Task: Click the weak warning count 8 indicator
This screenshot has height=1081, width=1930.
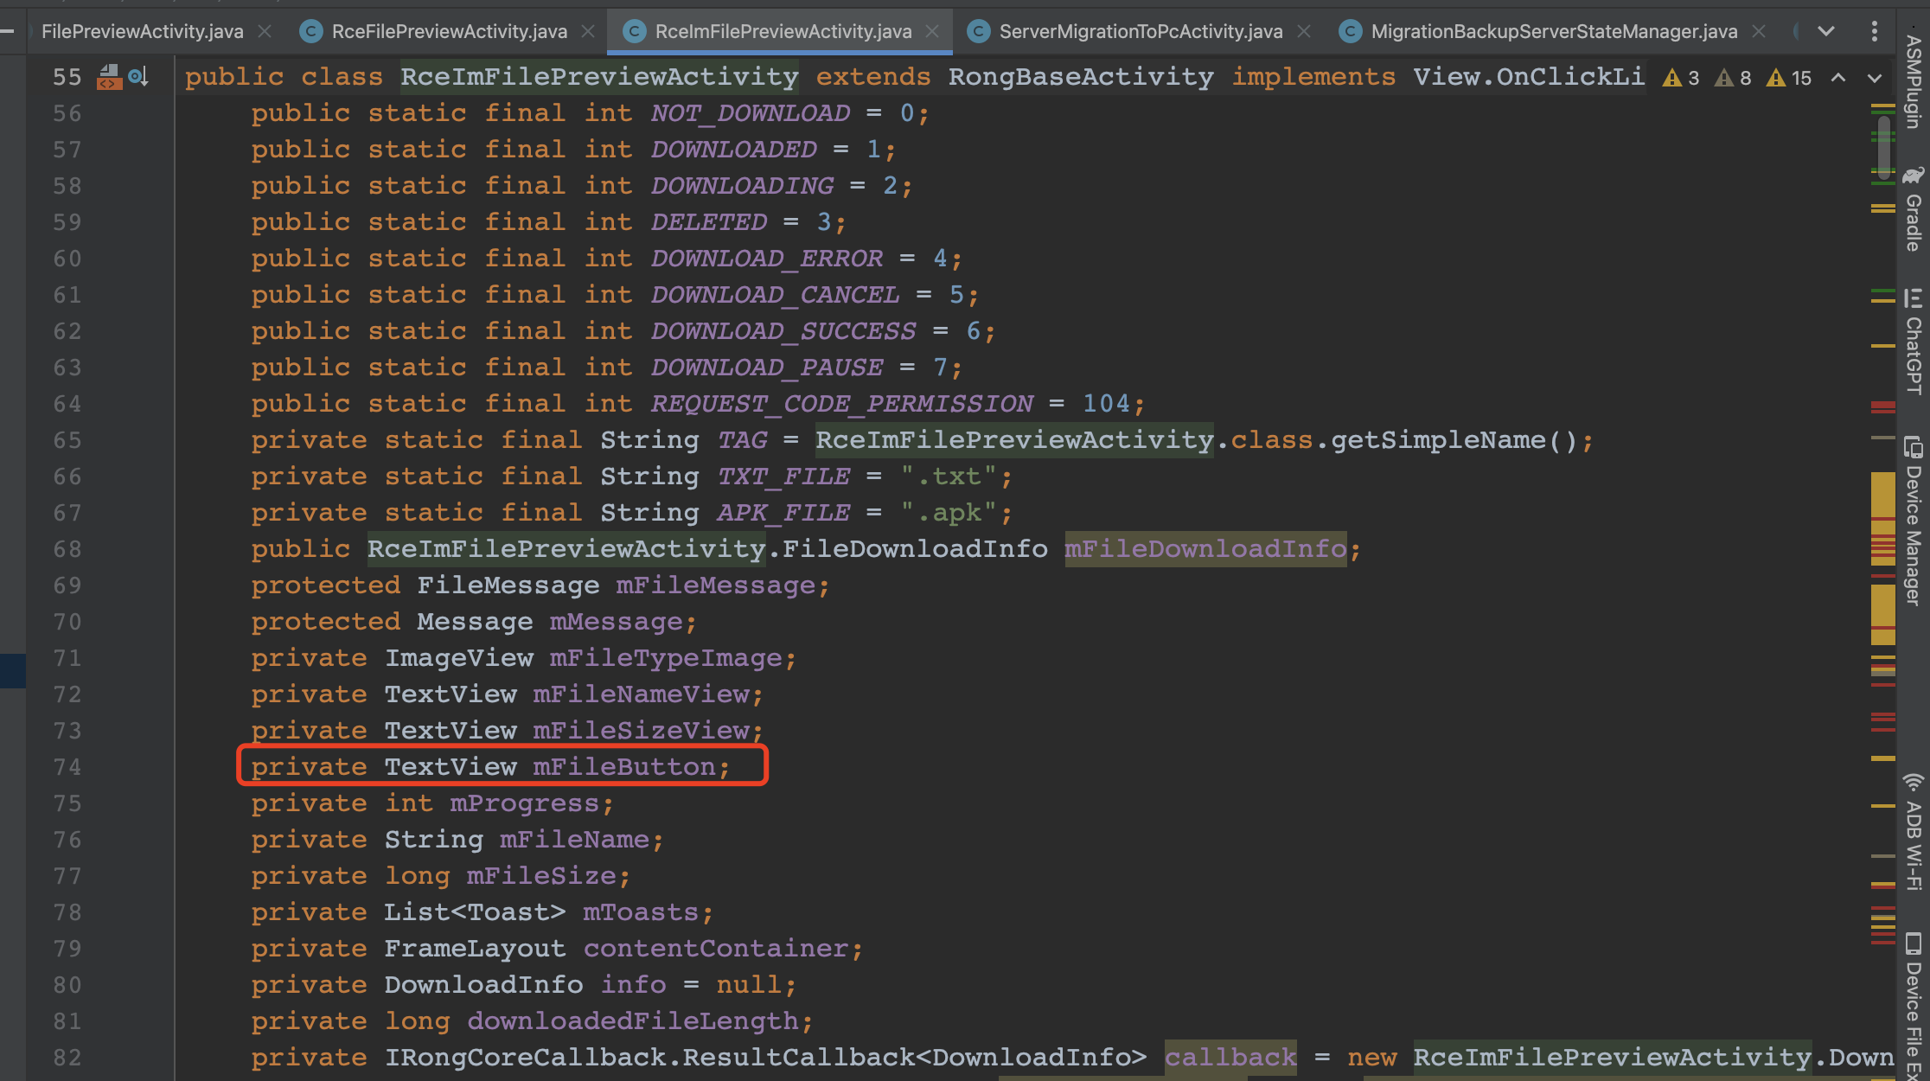Action: [1733, 78]
